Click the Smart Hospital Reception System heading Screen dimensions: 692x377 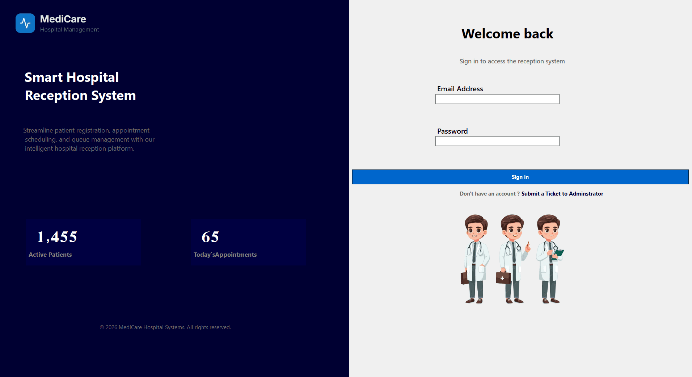(80, 87)
